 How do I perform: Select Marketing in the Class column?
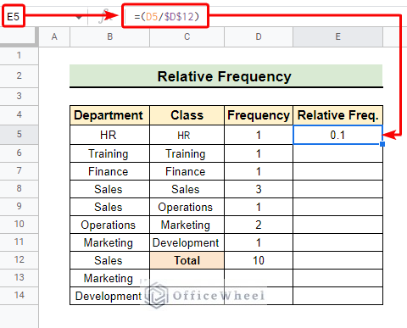click(187, 225)
